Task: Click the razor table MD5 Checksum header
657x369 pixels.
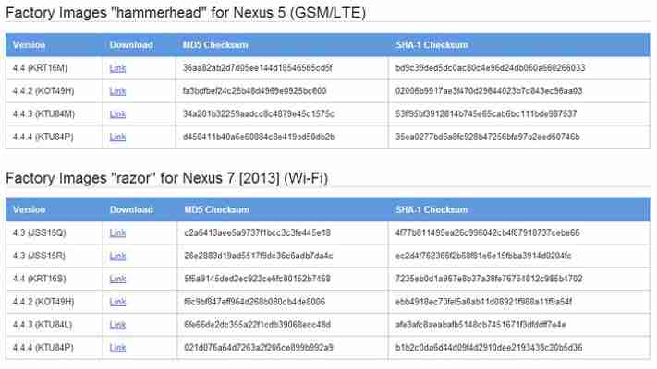Action: pyautogui.click(x=216, y=210)
